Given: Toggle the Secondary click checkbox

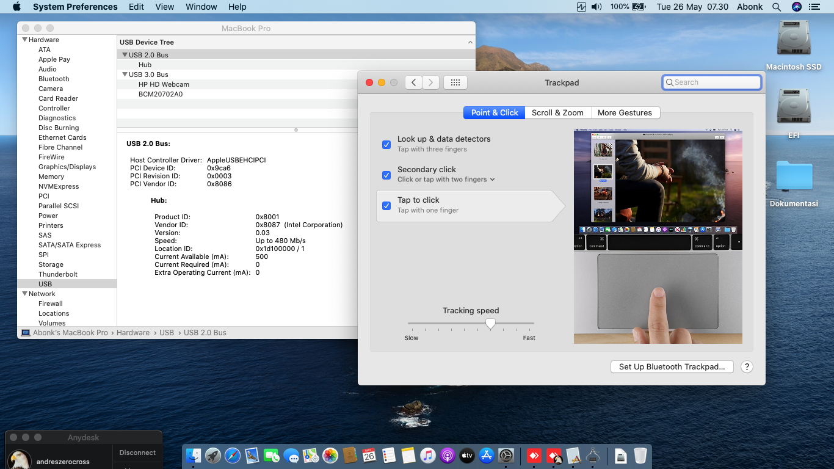Looking at the screenshot, I should (386, 175).
